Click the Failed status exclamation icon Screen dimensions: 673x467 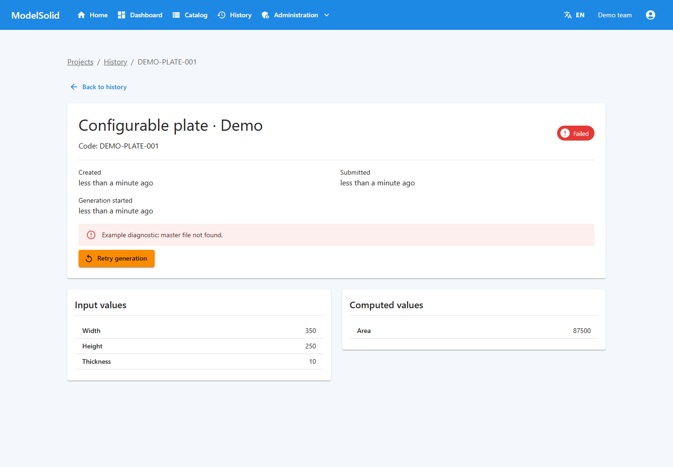pos(565,133)
